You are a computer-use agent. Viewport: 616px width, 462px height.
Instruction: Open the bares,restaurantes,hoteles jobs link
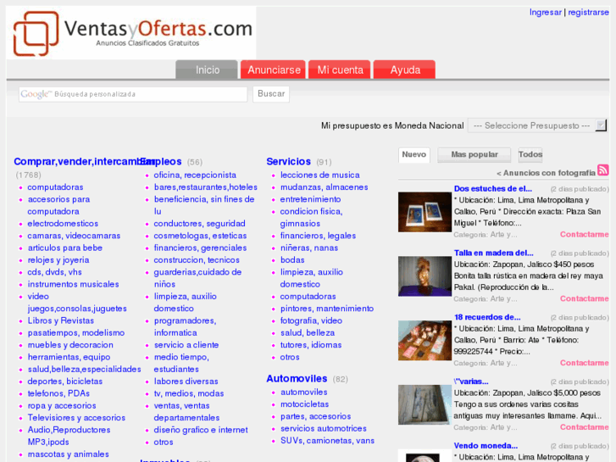coord(205,187)
